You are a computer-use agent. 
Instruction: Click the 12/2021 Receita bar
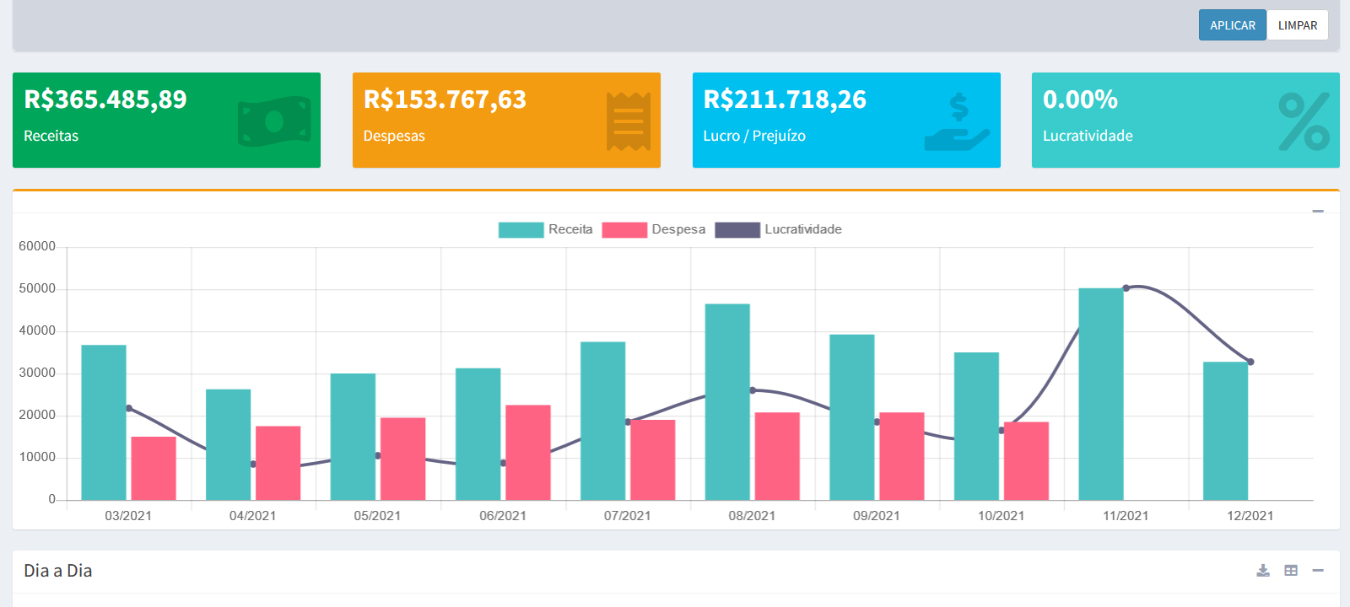pos(1226,431)
